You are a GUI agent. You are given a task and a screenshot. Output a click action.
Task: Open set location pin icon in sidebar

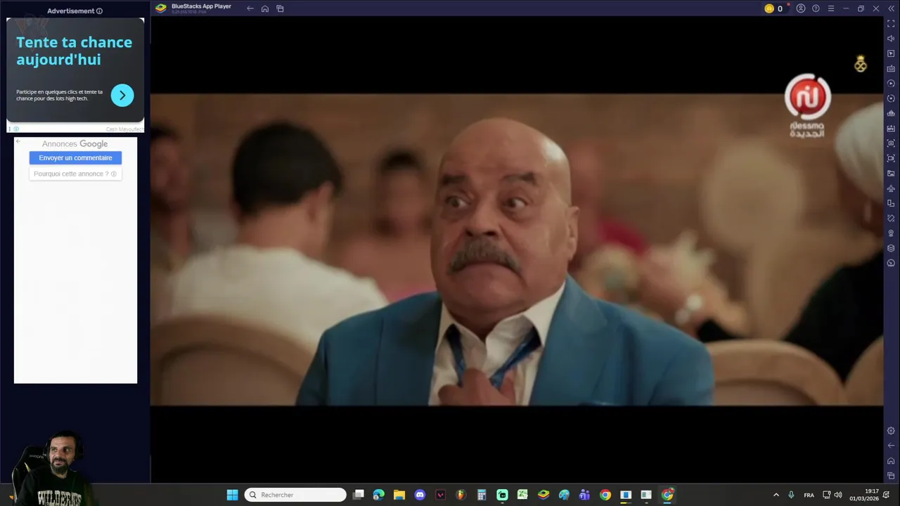tap(891, 233)
